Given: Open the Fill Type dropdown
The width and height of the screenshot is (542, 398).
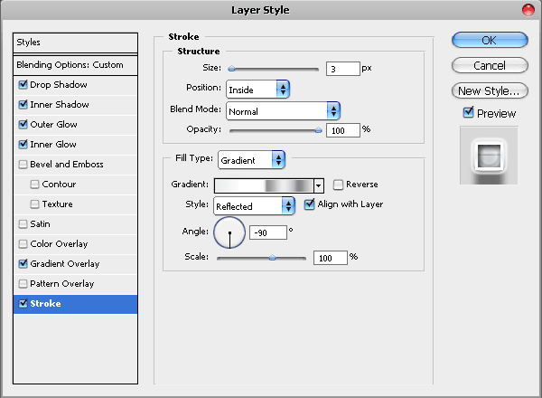Looking at the screenshot, I should click(x=251, y=160).
